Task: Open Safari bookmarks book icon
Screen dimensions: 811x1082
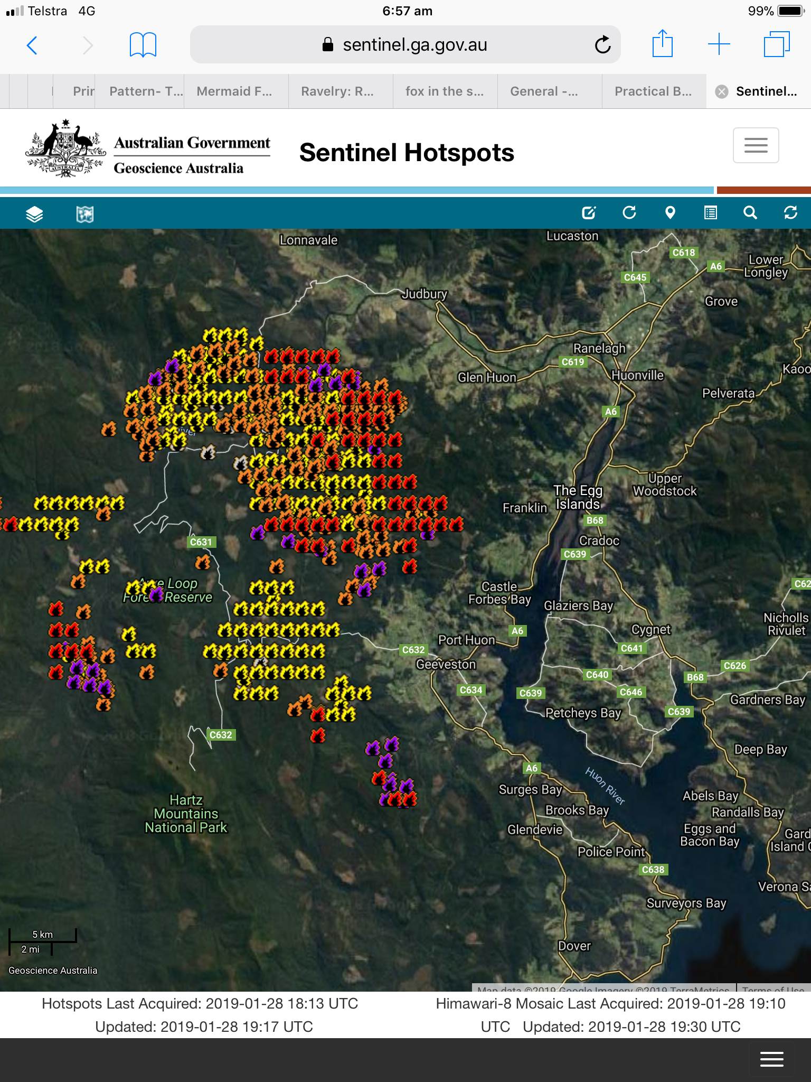Action: (x=143, y=45)
